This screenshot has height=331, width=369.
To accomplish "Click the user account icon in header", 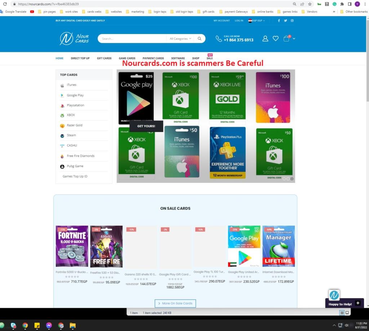I will (265, 39).
